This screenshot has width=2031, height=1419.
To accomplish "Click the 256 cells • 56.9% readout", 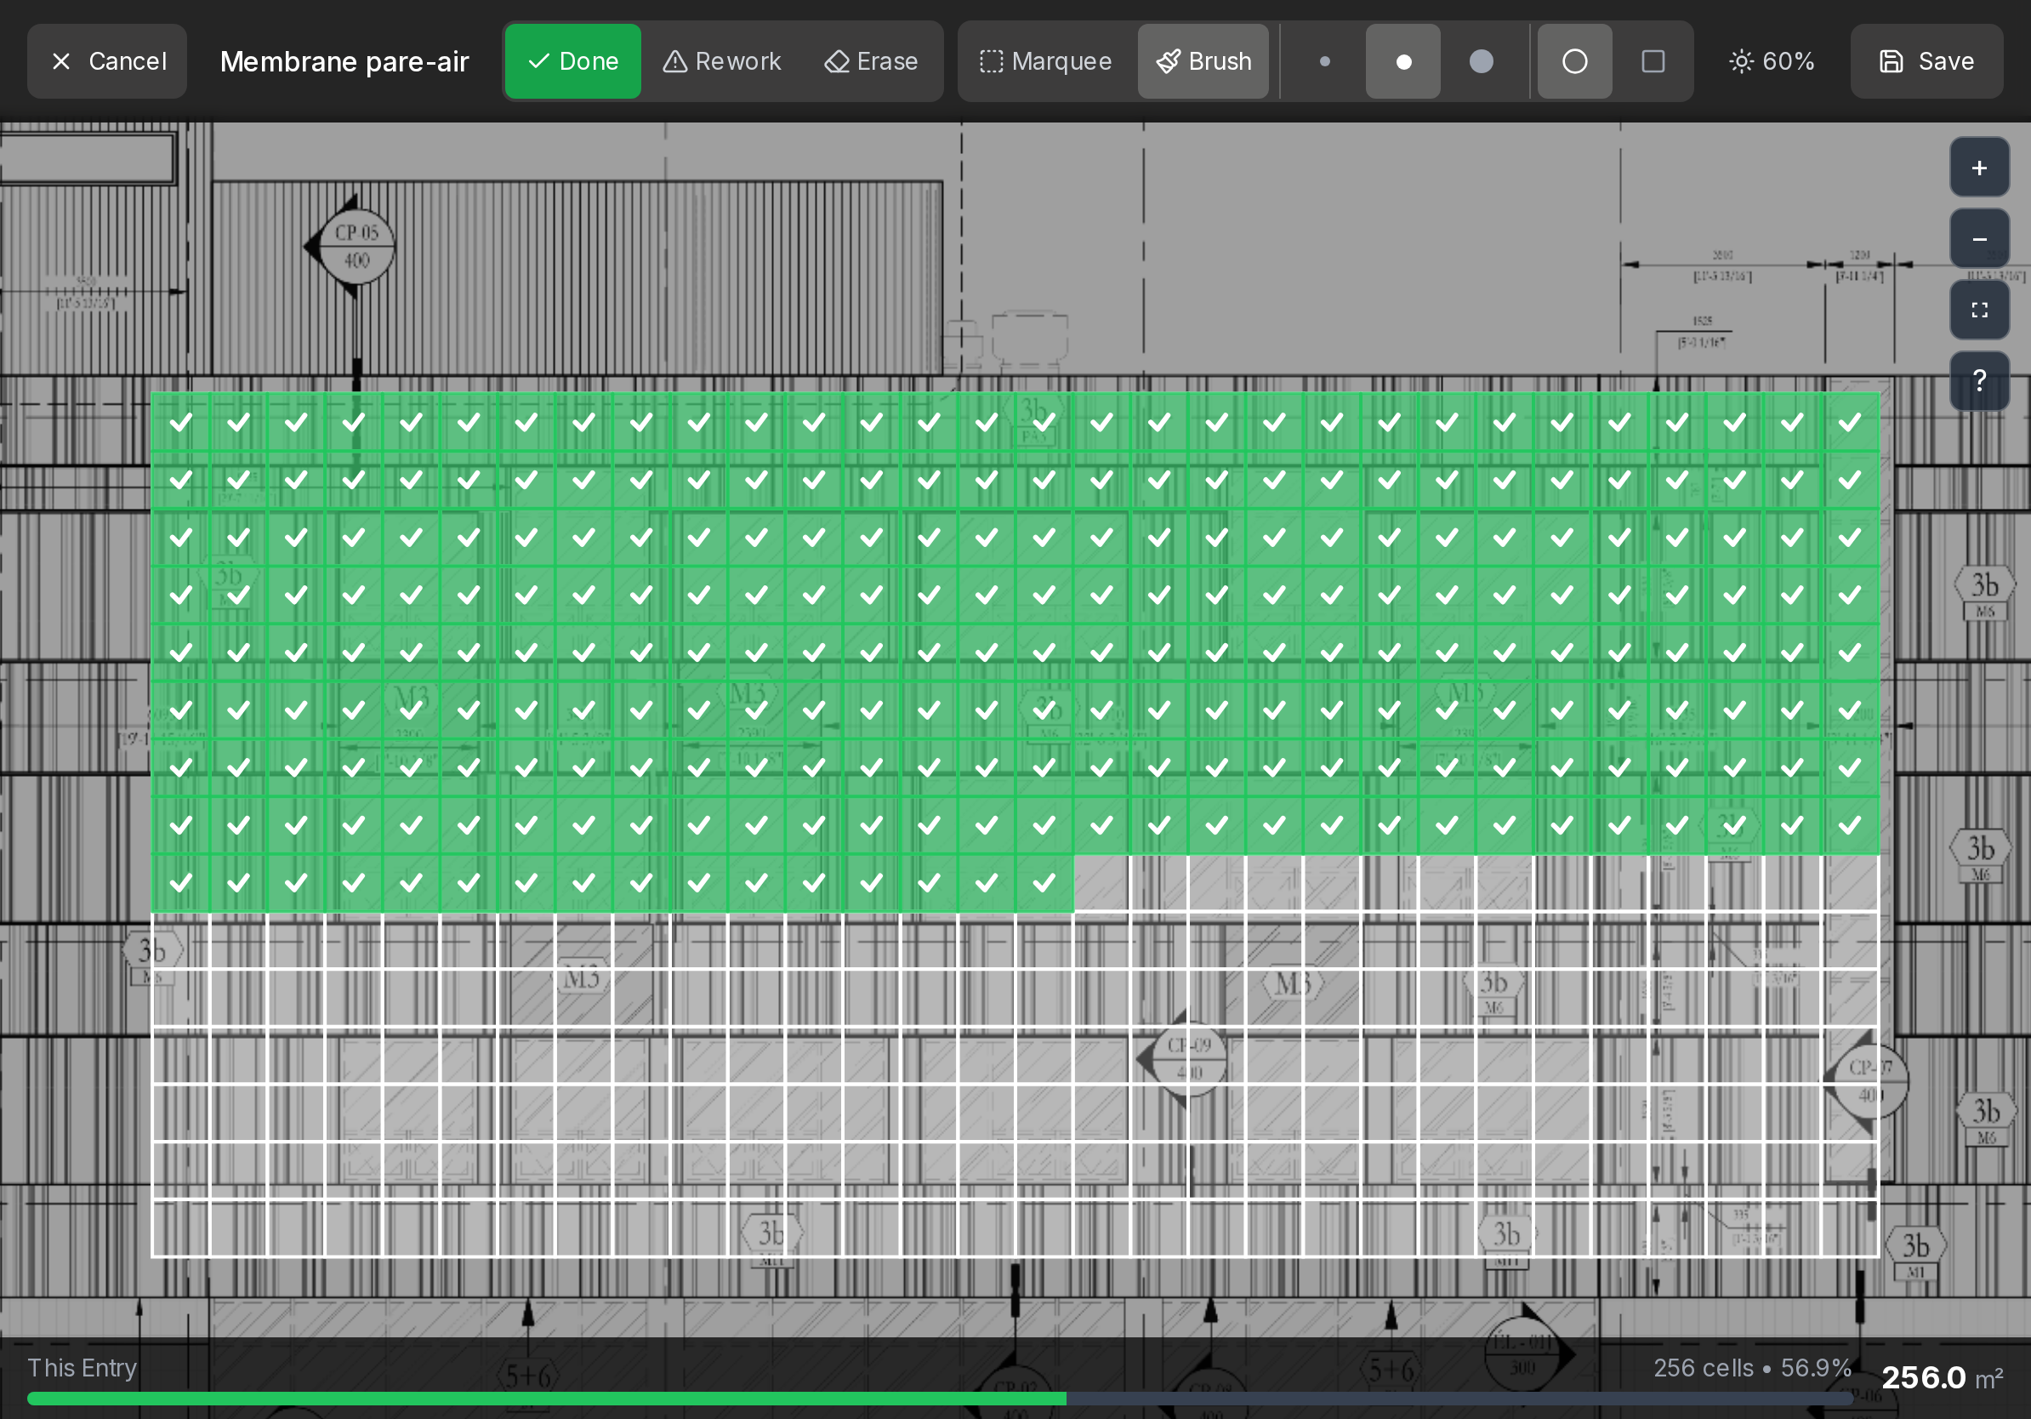I will [x=1752, y=1368].
